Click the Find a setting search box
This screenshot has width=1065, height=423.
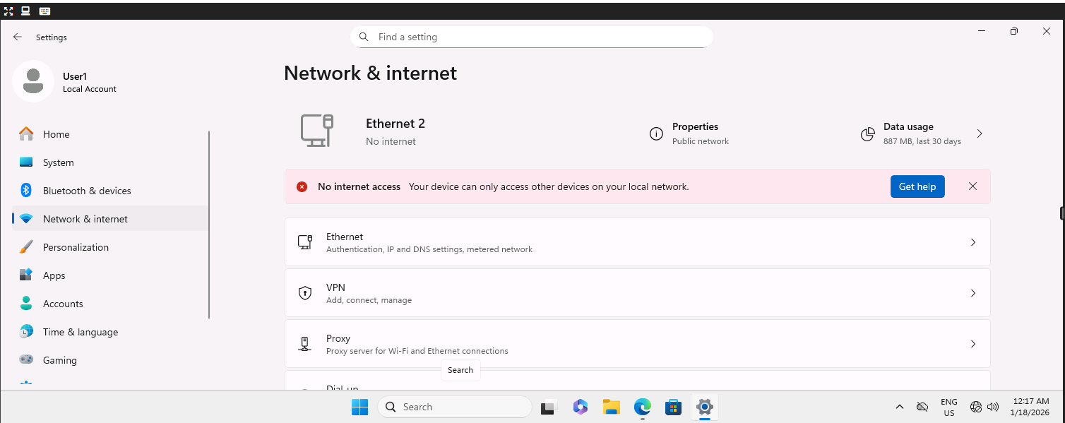(532, 36)
